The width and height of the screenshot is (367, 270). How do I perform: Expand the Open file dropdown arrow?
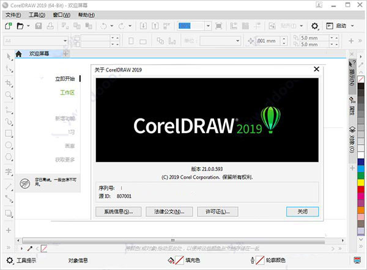tap(28, 26)
